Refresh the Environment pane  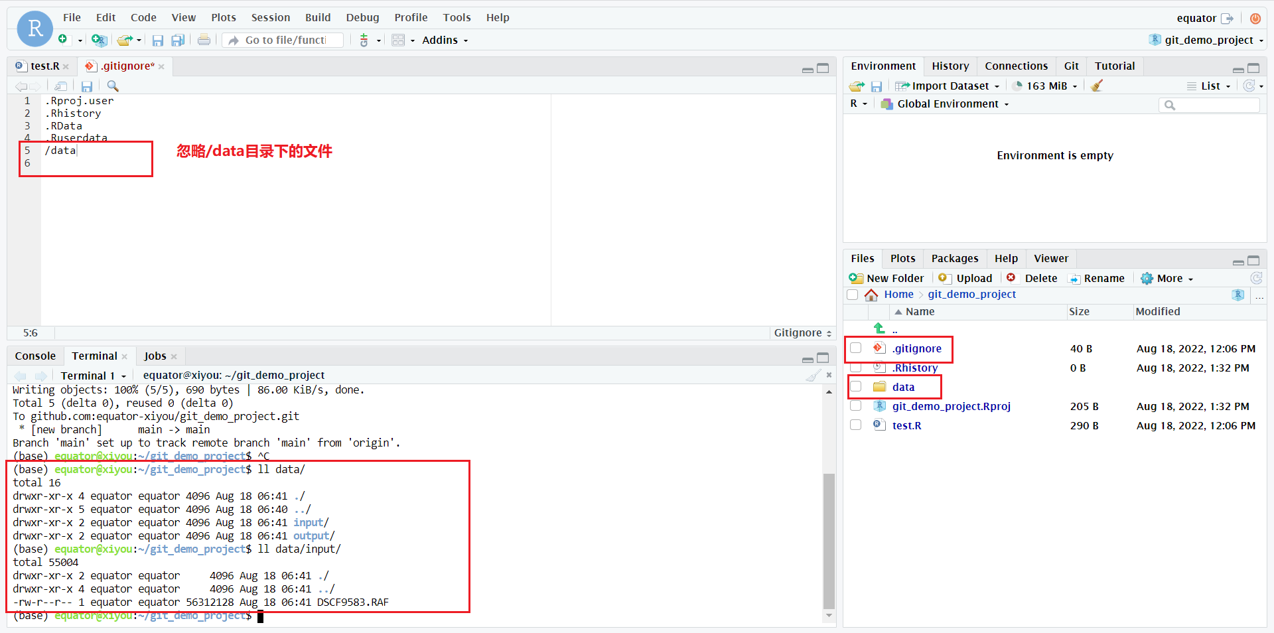tap(1249, 86)
